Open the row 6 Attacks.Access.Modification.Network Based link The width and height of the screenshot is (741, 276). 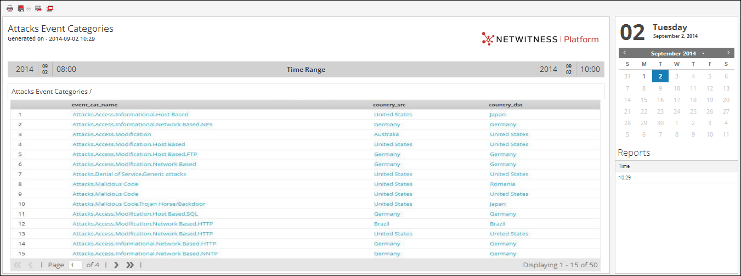tap(134, 164)
